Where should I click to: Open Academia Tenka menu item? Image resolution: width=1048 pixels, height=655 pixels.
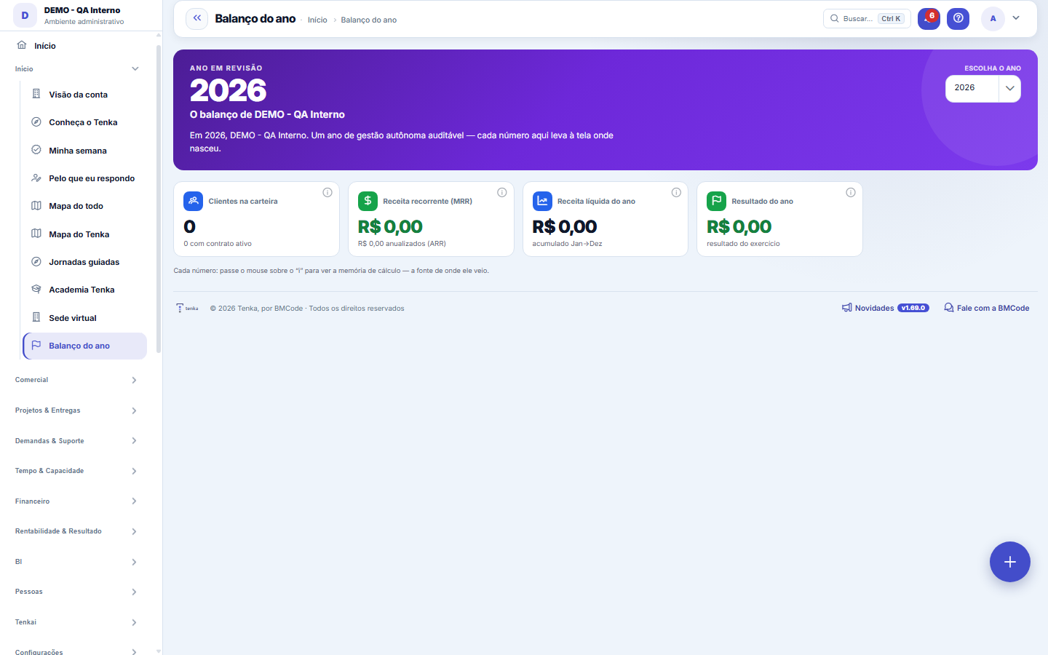tap(84, 290)
